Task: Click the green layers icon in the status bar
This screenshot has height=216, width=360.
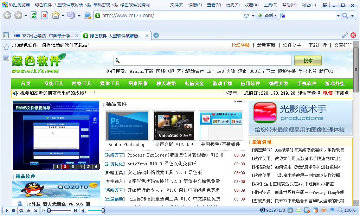Action: coord(298,210)
